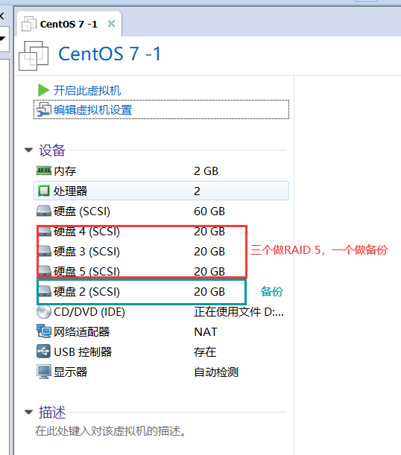Click 开启此虚拟机 link
The height and width of the screenshot is (455, 401).
point(87,90)
